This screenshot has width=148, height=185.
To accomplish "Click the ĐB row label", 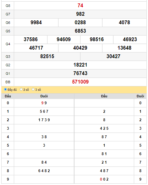I will pos(8,82).
